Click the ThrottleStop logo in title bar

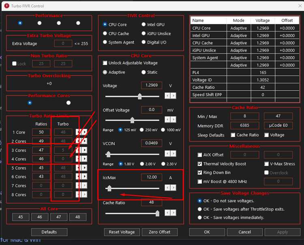pos(7,6)
